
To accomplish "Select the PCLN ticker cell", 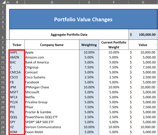I will coord(17,102).
